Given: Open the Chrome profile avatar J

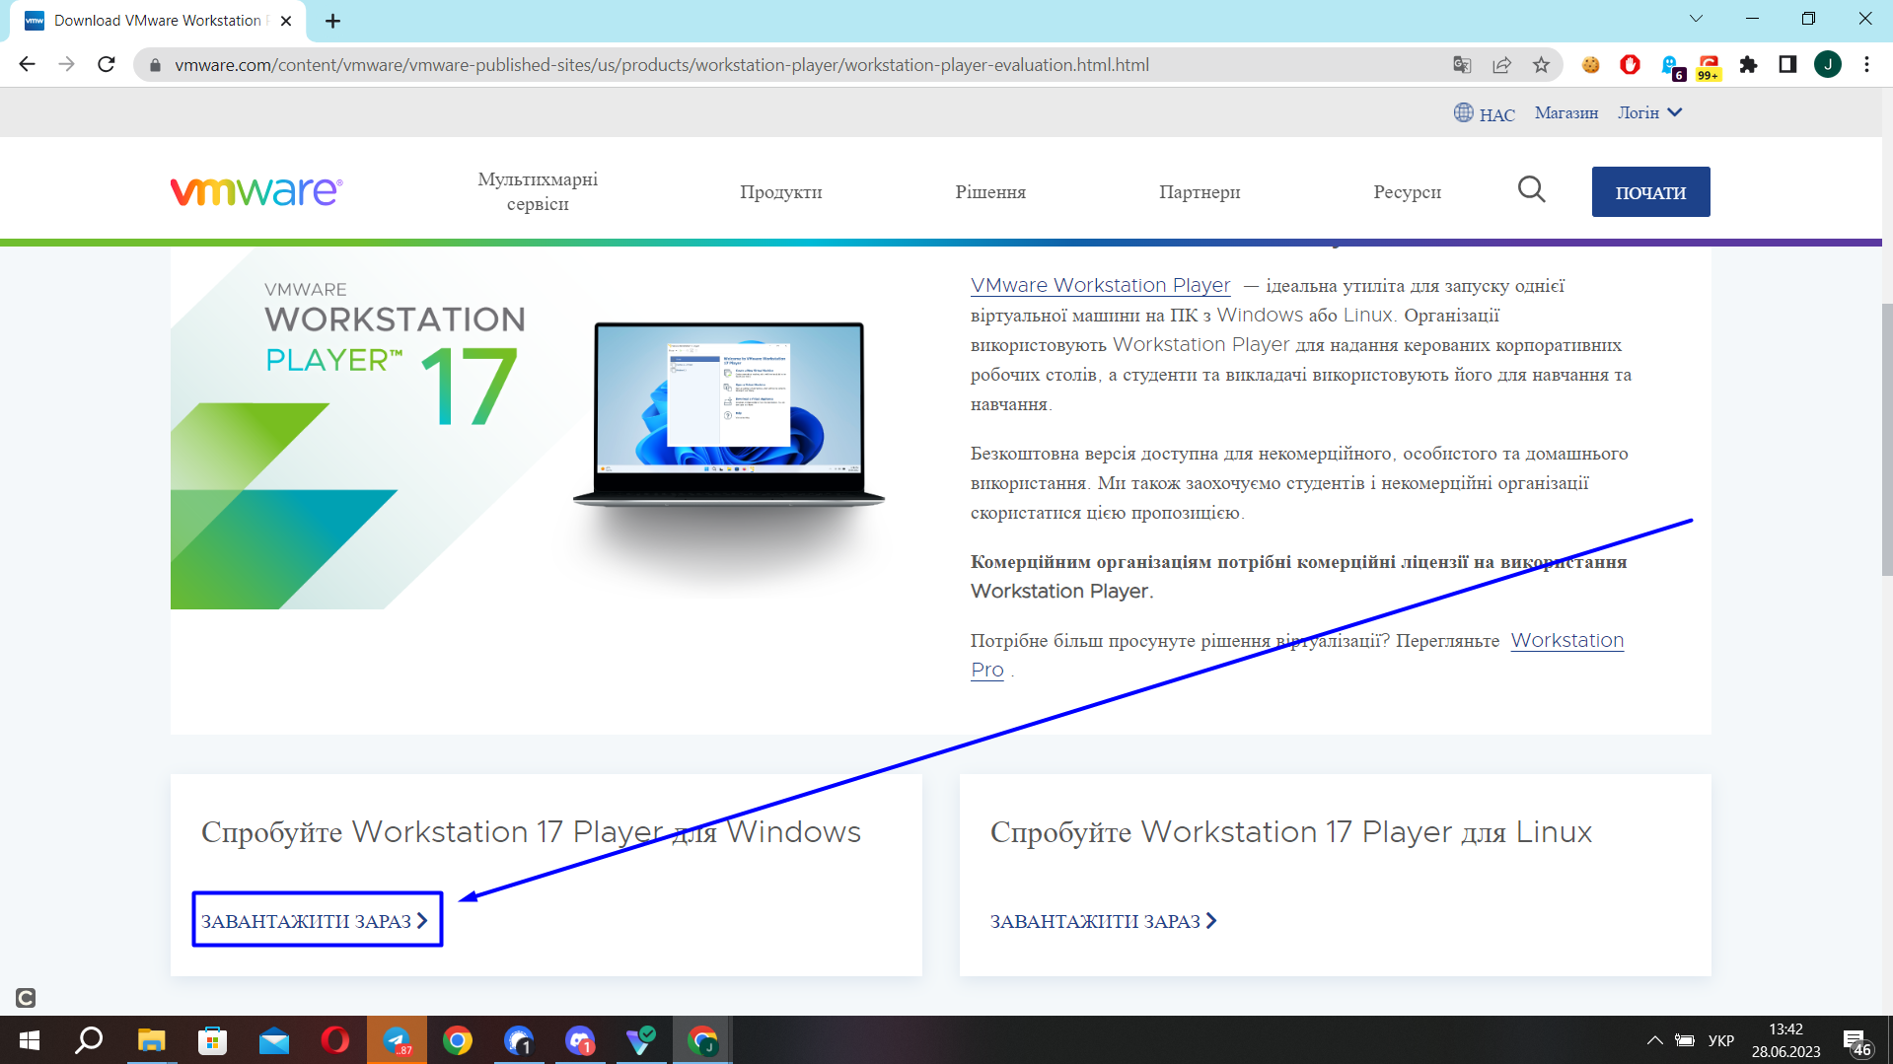Looking at the screenshot, I should pyautogui.click(x=1828, y=65).
